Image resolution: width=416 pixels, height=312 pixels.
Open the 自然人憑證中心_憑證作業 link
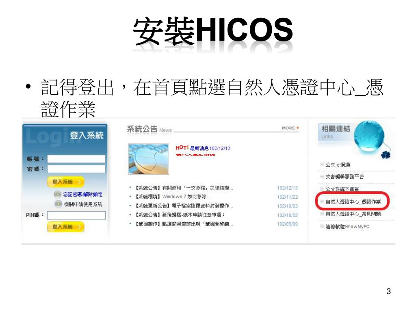click(353, 201)
